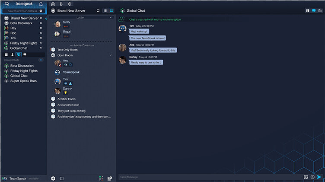Switch to private chats tab

(x=25, y=54)
